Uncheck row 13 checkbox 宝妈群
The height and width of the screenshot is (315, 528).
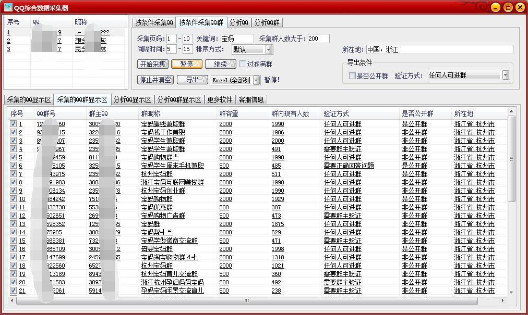(x=13, y=223)
